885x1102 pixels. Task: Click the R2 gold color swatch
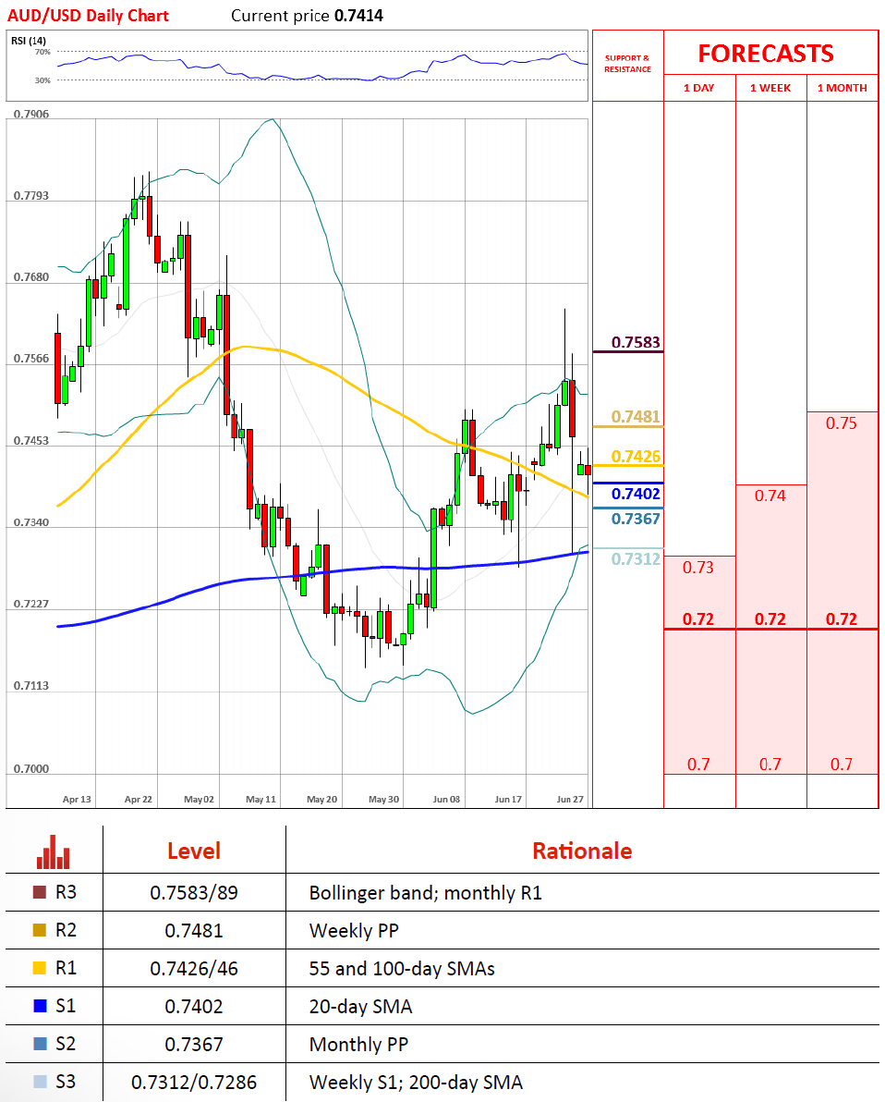[x=40, y=931]
